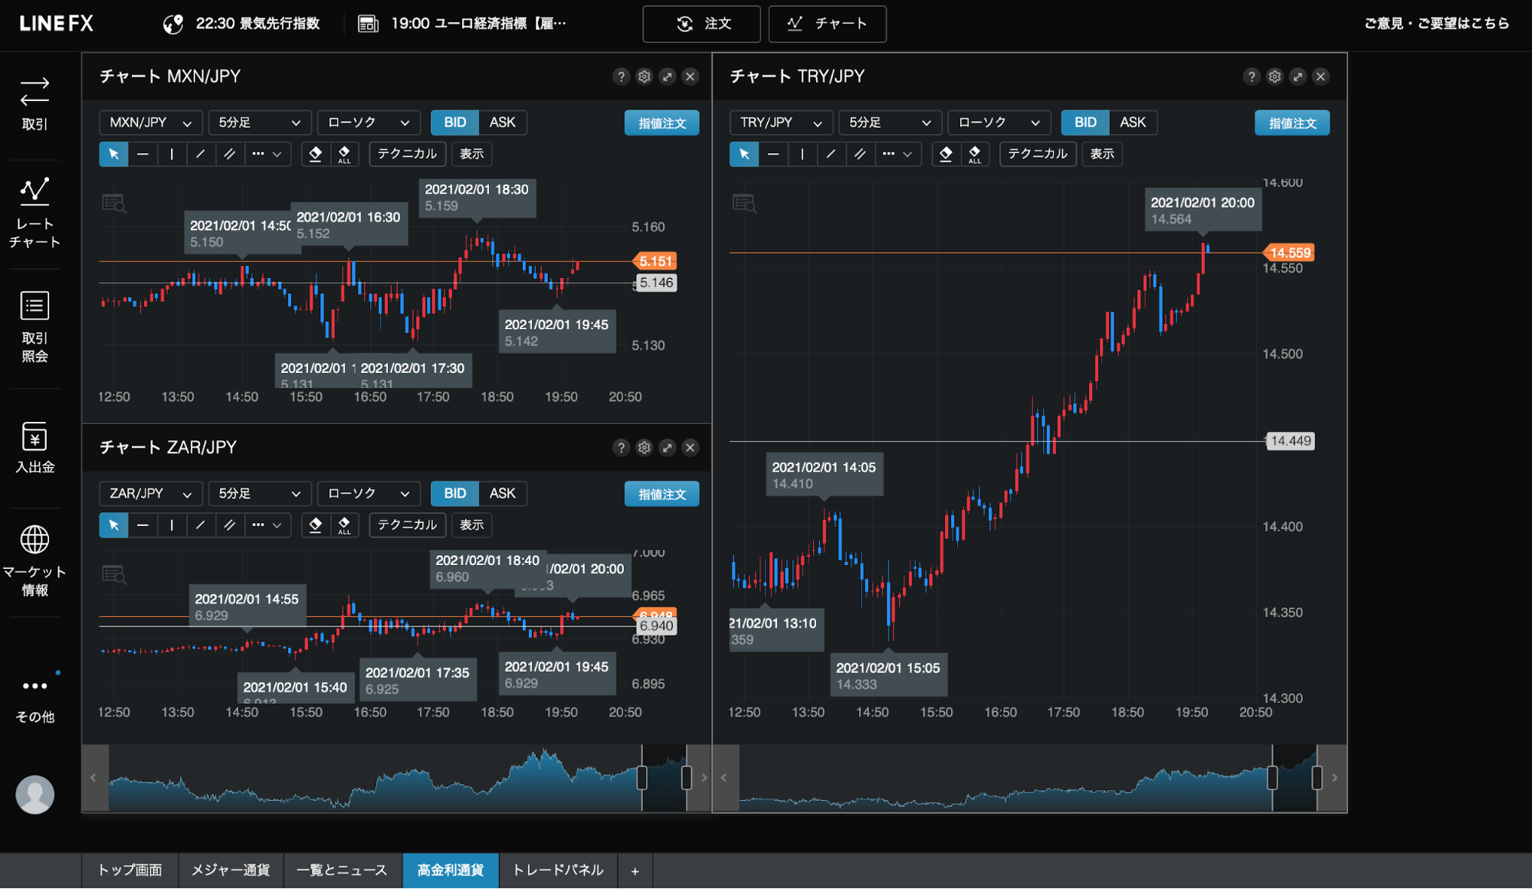The height and width of the screenshot is (889, 1532).
Task: Open the ZAR/JPY currency pair dropdown
Action: tap(151, 494)
